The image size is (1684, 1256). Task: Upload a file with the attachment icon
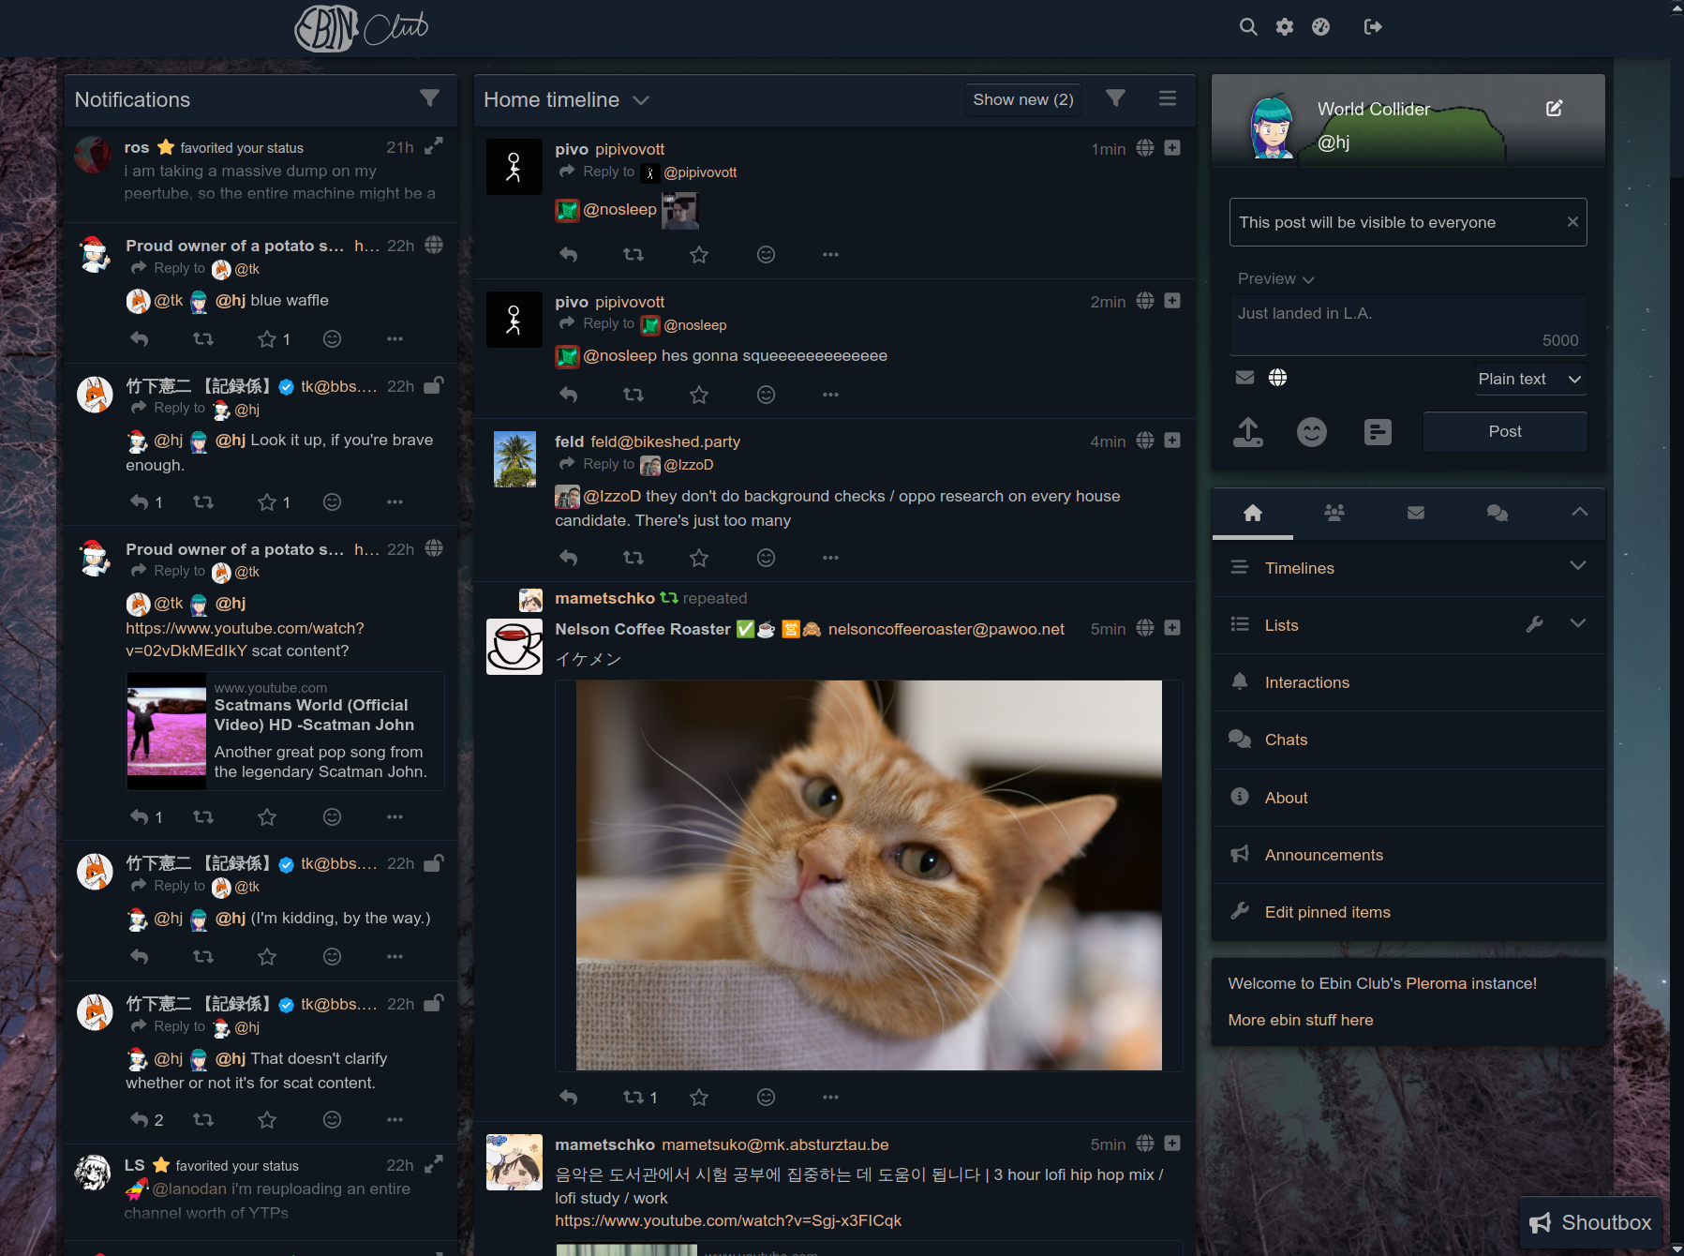coord(1247,432)
